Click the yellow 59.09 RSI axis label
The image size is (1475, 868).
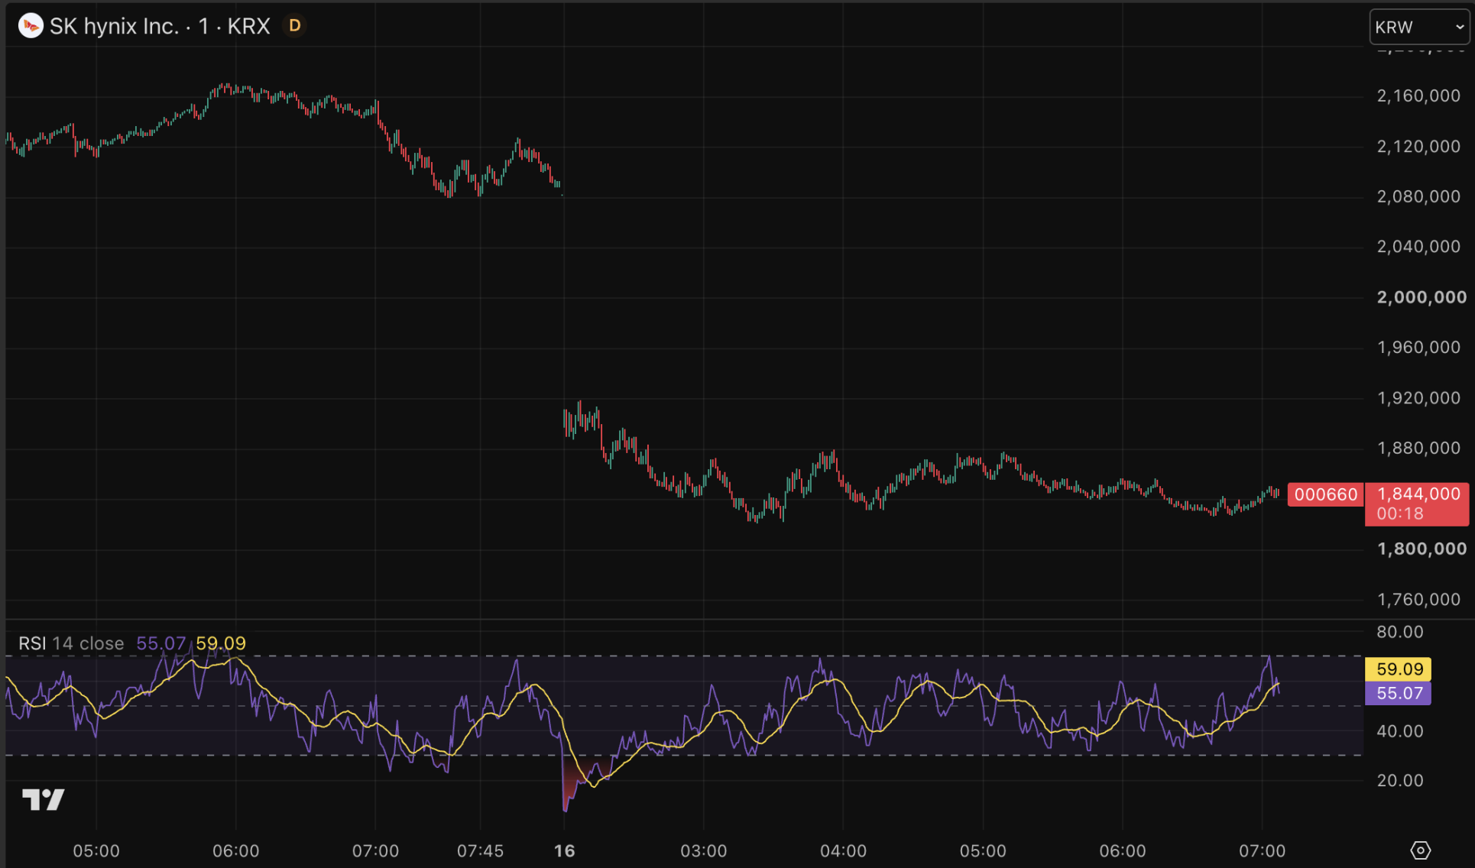[1398, 669]
